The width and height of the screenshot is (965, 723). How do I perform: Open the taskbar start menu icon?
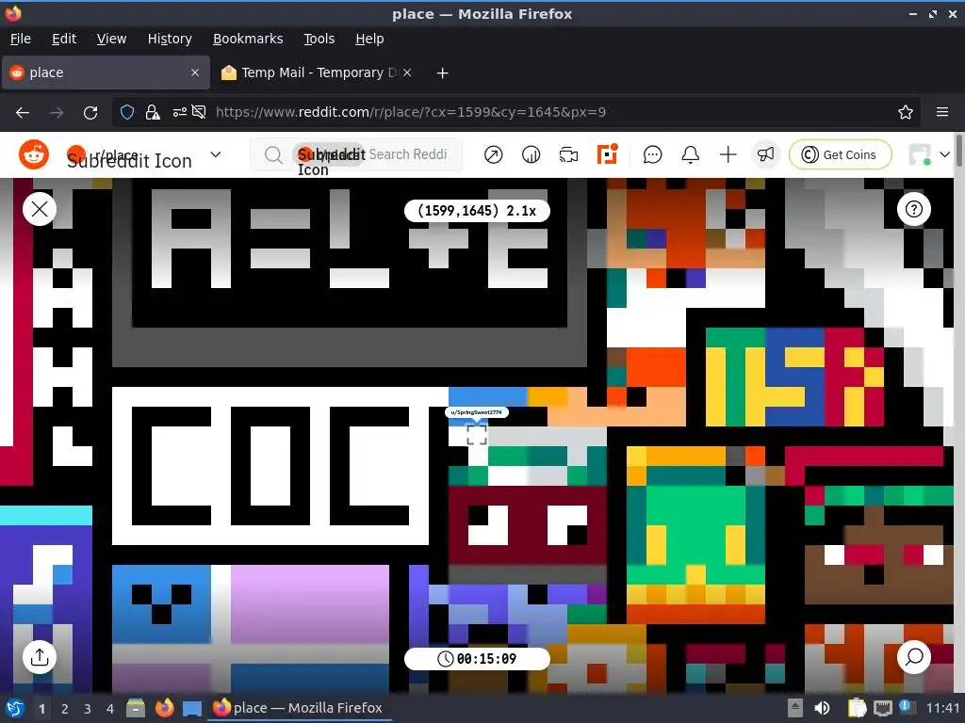[15, 708]
